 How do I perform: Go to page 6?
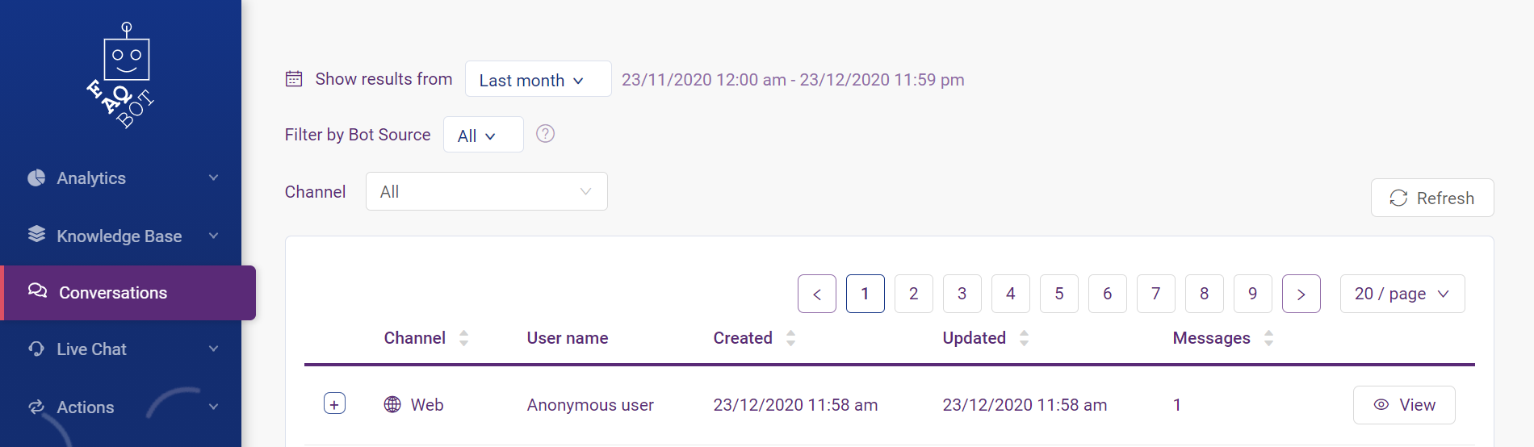coord(1108,294)
